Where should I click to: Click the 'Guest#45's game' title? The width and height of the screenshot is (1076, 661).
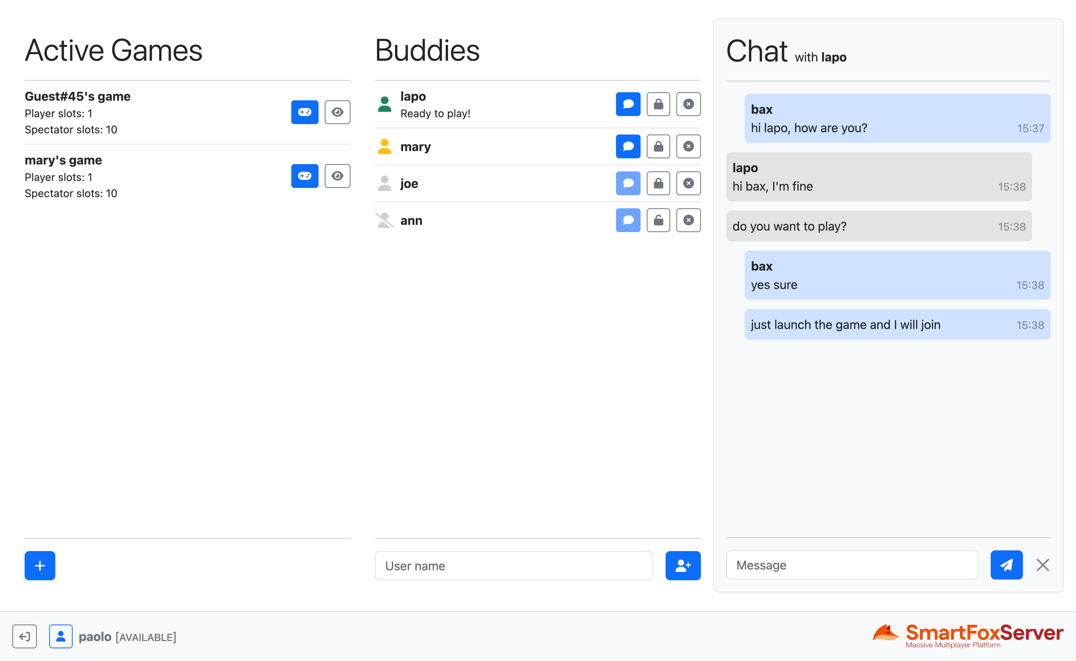(77, 96)
